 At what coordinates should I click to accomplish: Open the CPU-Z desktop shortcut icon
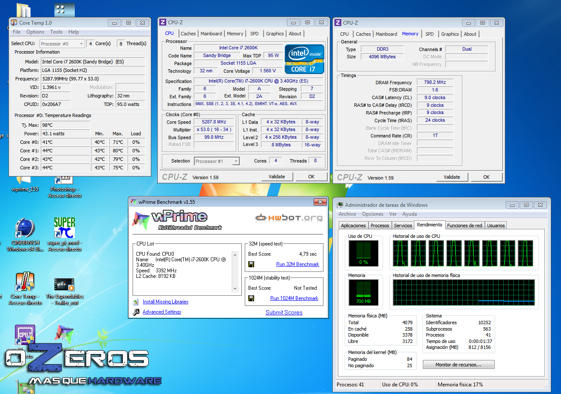pos(25,335)
